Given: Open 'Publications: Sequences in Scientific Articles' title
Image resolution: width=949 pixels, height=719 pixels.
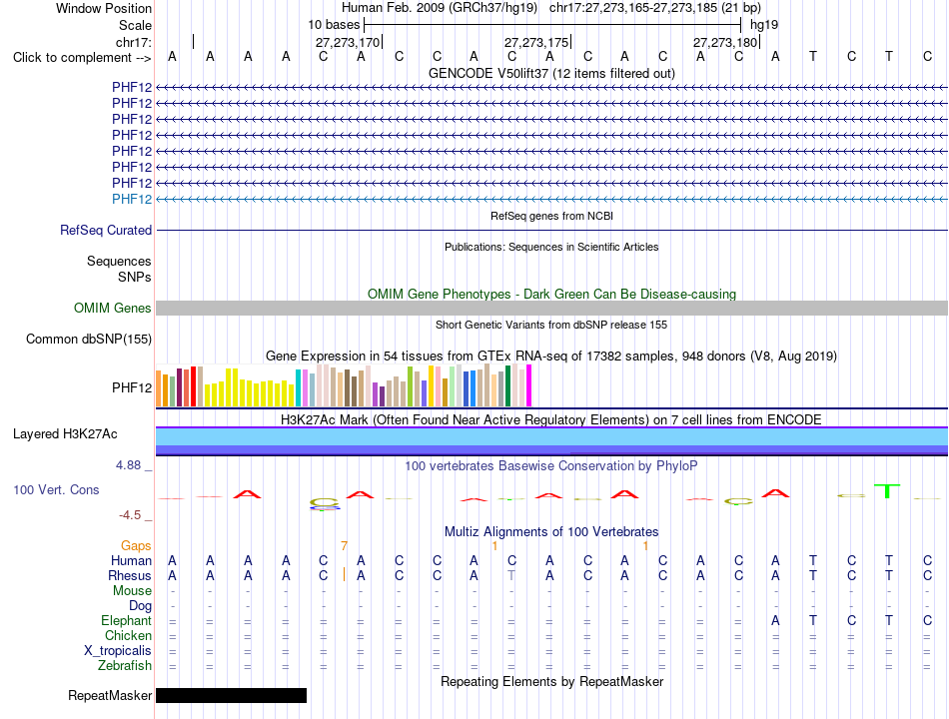Looking at the screenshot, I should 551,247.
